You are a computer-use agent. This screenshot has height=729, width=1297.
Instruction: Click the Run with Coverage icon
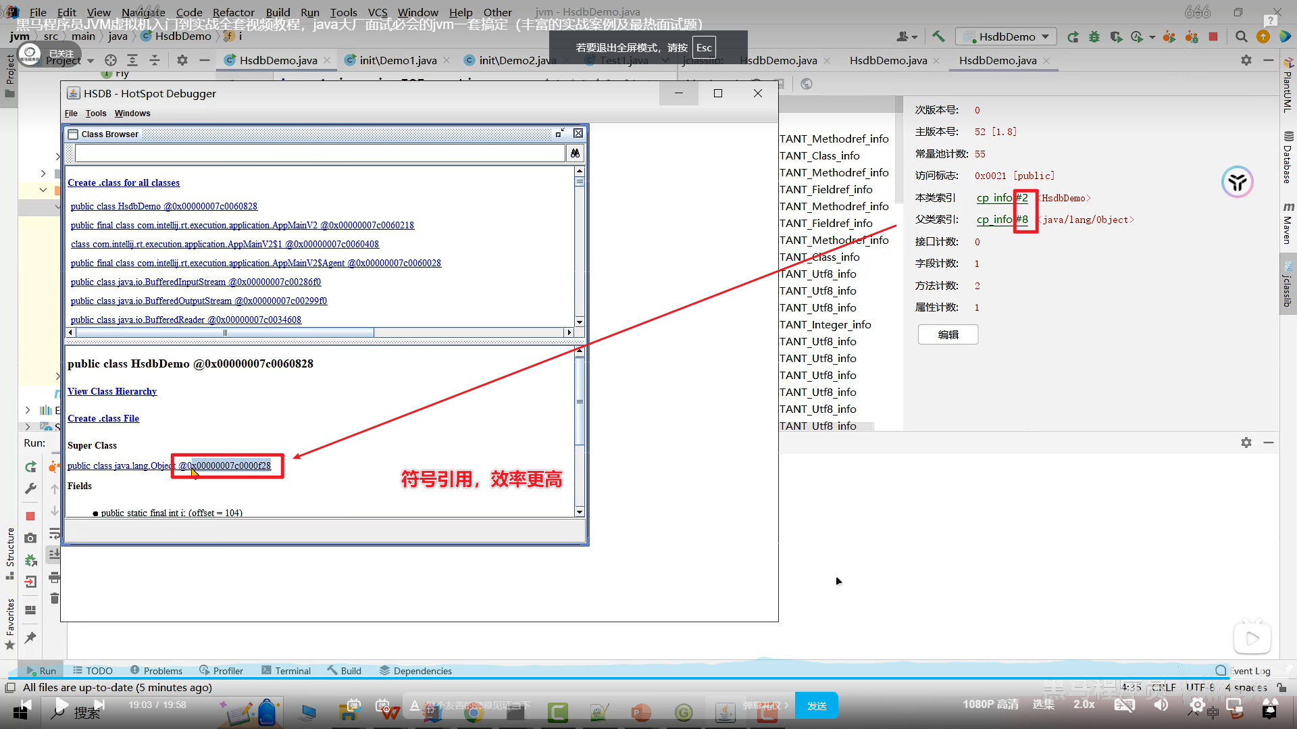pyautogui.click(x=1116, y=36)
